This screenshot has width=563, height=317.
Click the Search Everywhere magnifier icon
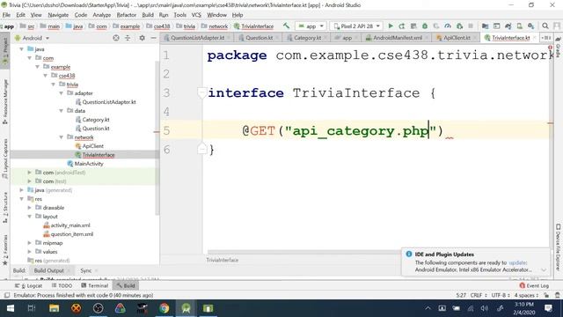[545, 26]
